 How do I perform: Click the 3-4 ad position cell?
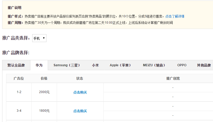19,111
